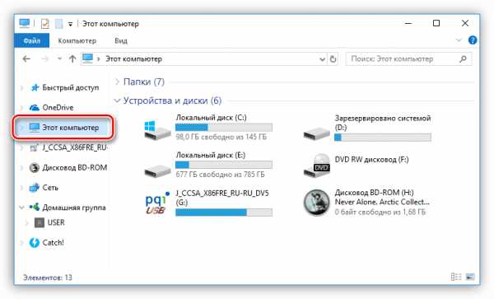Expand the Папки (7) section

tap(117, 82)
